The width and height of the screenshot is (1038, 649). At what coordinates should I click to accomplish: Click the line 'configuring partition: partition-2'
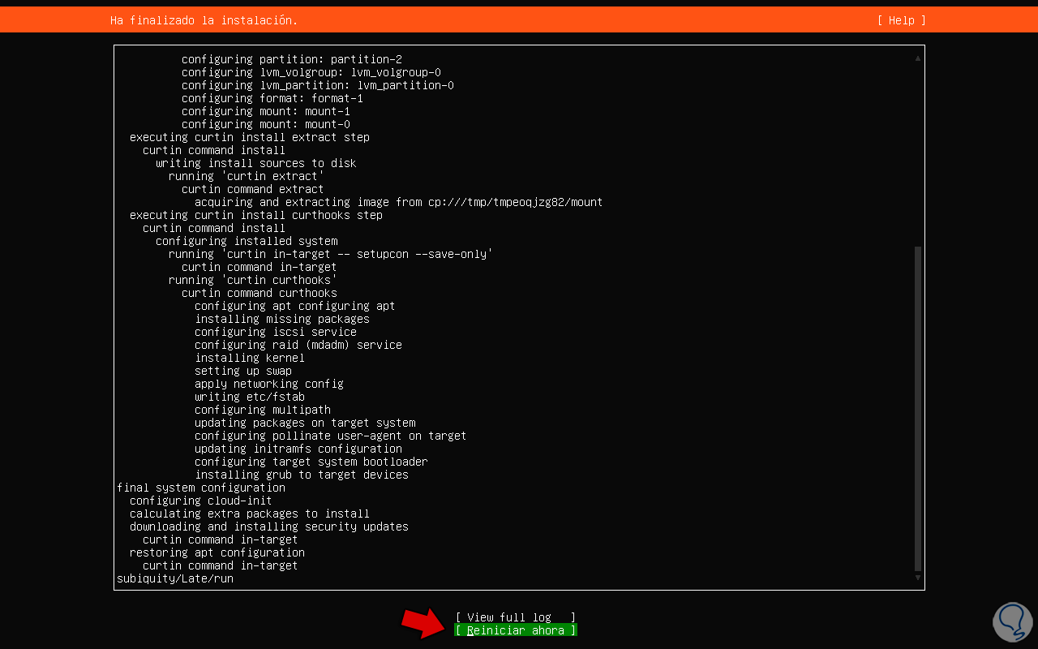(292, 59)
